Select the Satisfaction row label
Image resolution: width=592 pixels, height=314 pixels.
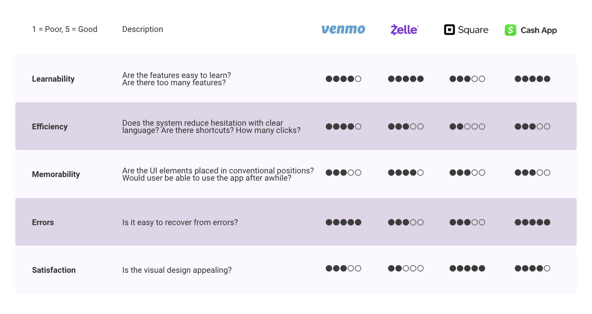pos(54,270)
